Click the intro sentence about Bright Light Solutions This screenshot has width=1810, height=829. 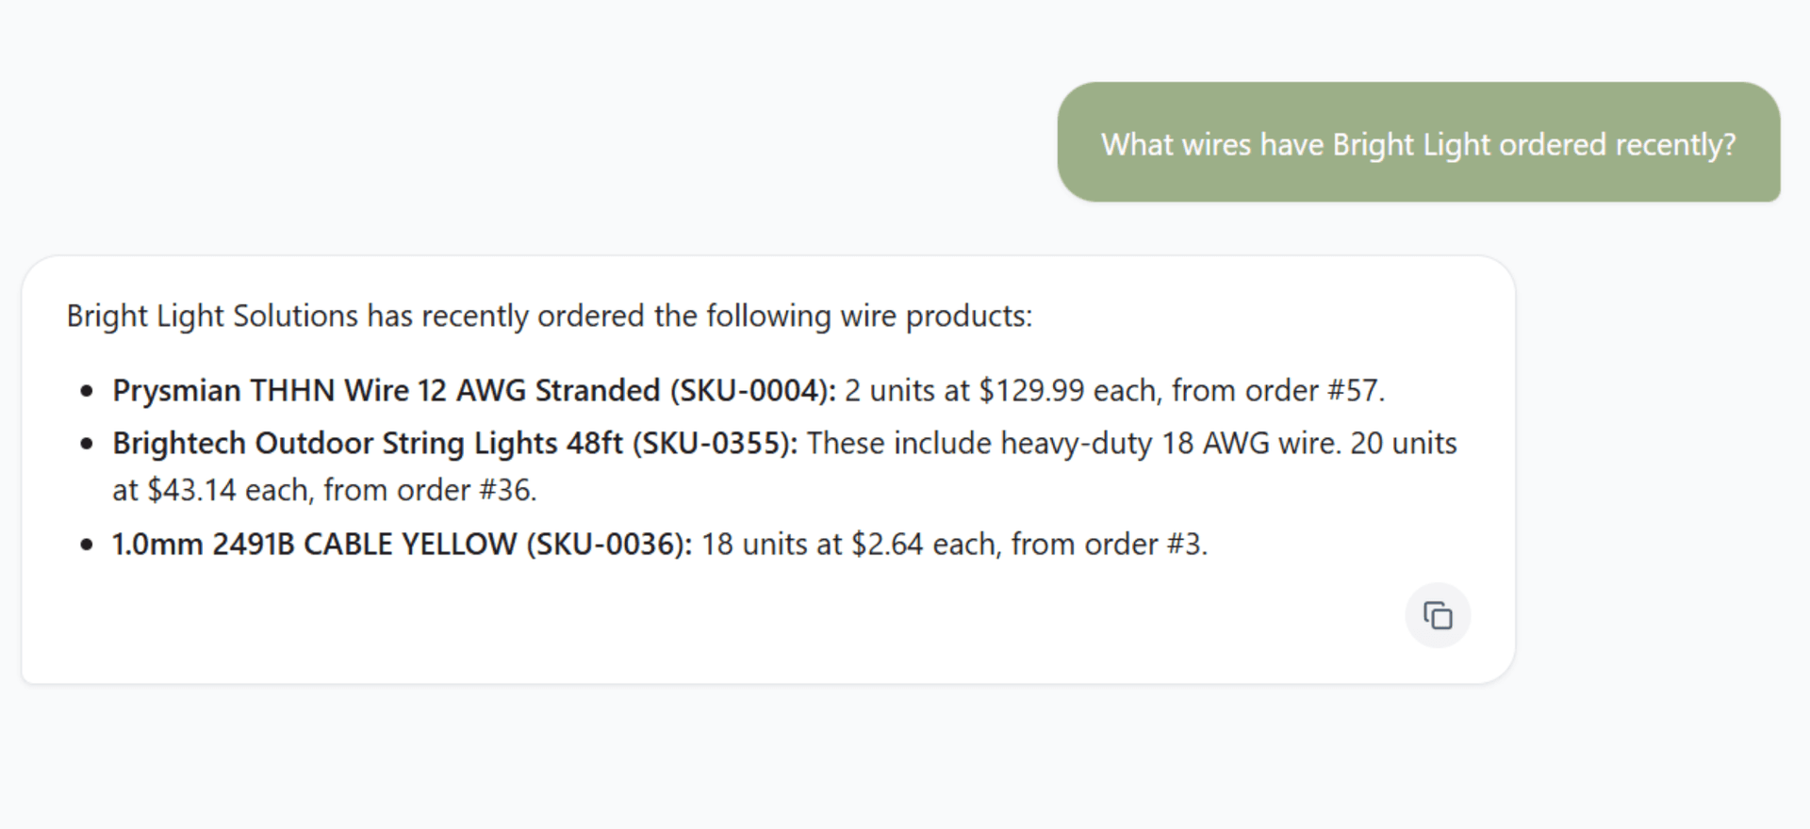pyautogui.click(x=550, y=316)
